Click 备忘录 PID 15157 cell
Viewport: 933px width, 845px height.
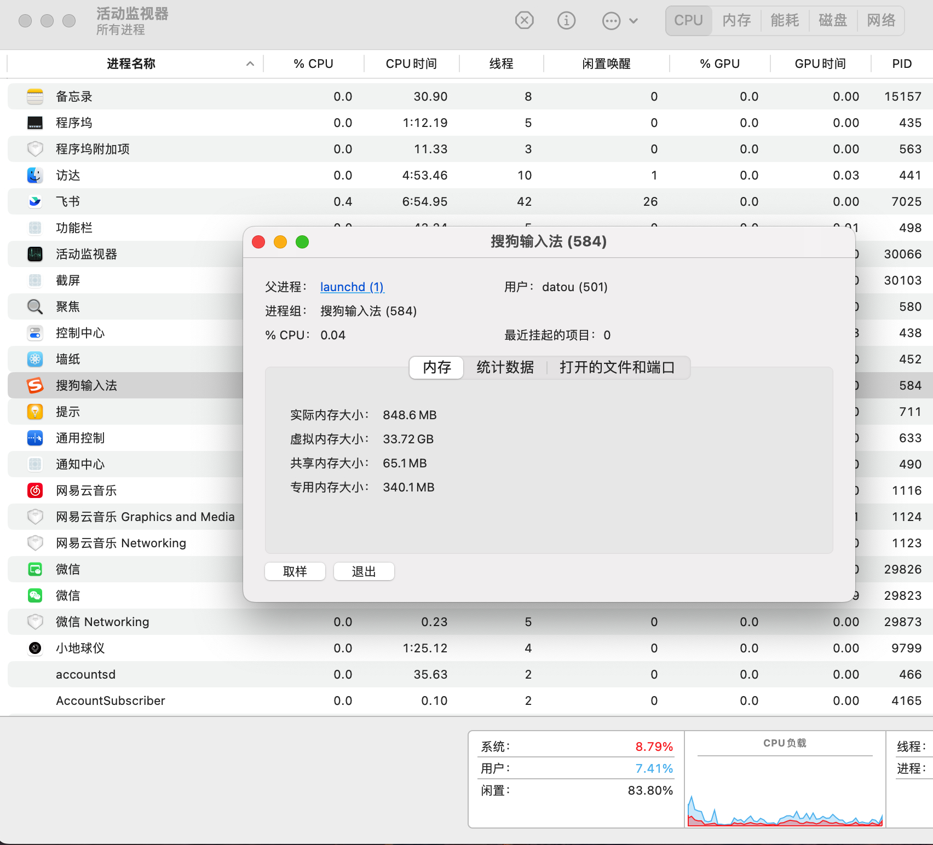(x=903, y=96)
